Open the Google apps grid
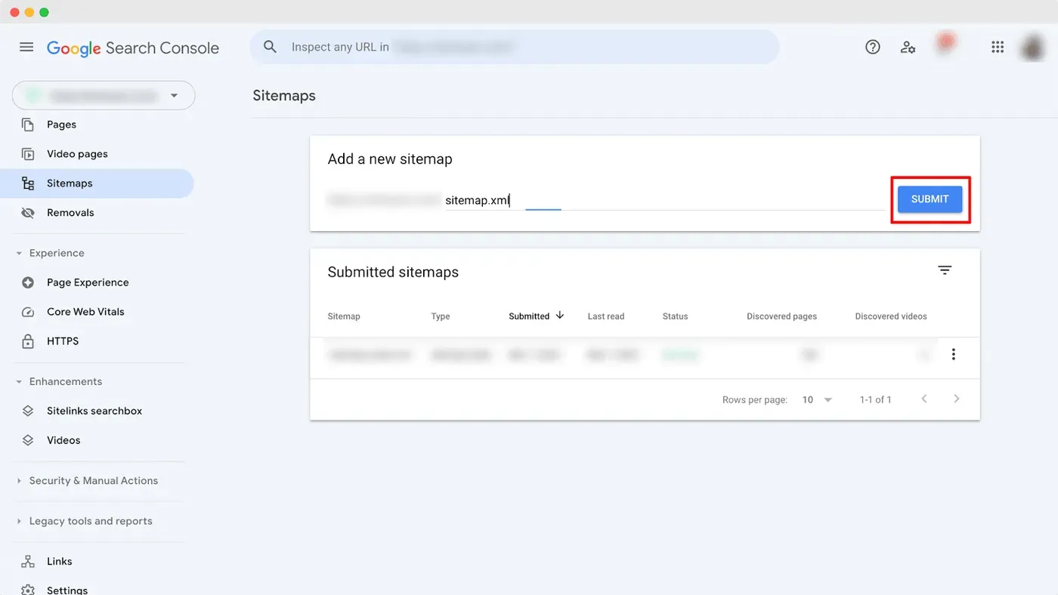Viewport: 1058px width, 595px height. (x=998, y=47)
